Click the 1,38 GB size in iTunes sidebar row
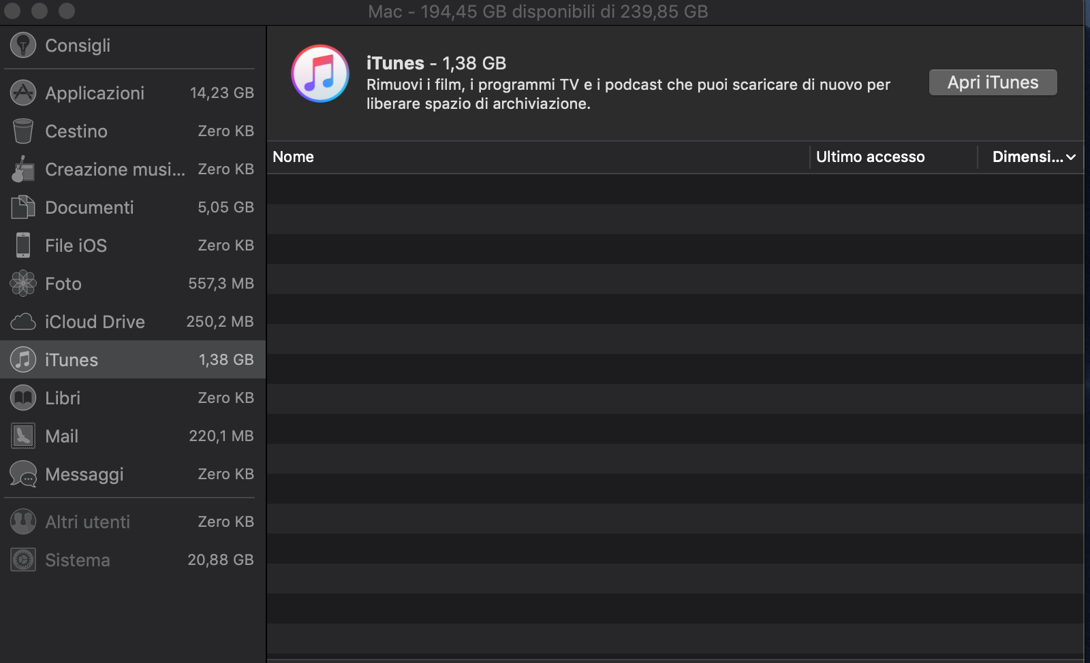Viewport: 1090px width, 663px height. point(226,360)
